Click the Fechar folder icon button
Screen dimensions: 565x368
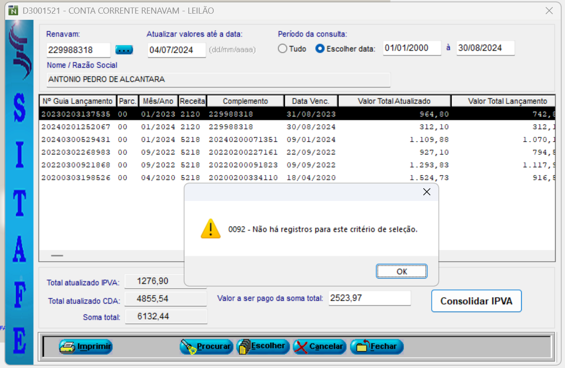tap(377, 347)
